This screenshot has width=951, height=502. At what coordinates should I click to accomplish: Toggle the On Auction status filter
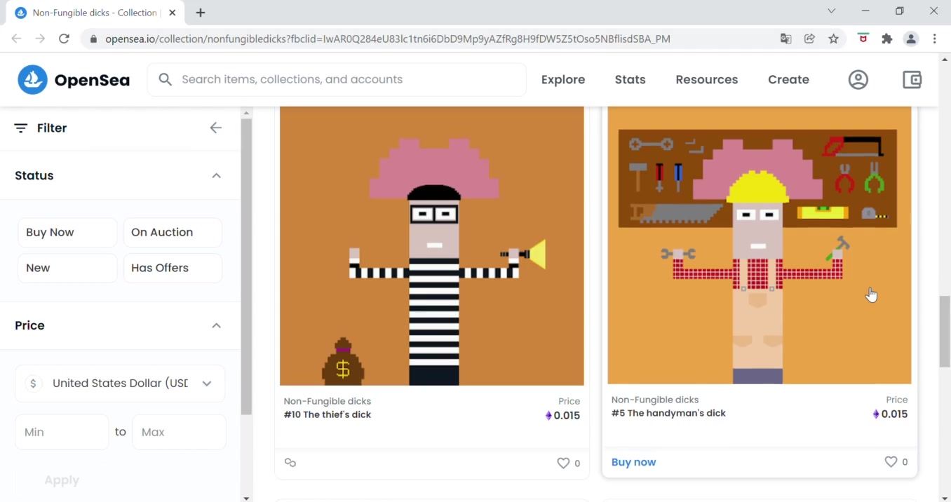[x=173, y=233]
